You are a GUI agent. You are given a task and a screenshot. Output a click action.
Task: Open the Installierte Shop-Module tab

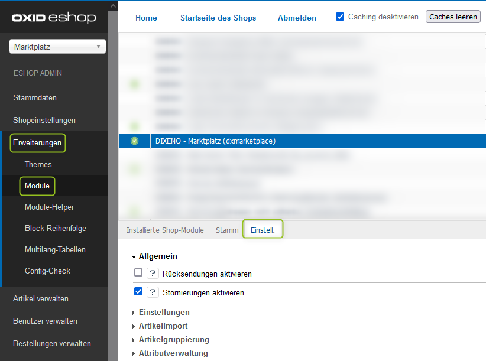point(165,230)
